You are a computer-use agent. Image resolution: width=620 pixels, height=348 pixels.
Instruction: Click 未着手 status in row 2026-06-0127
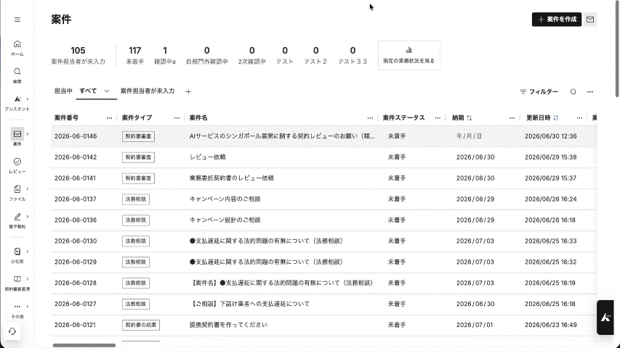point(397,304)
